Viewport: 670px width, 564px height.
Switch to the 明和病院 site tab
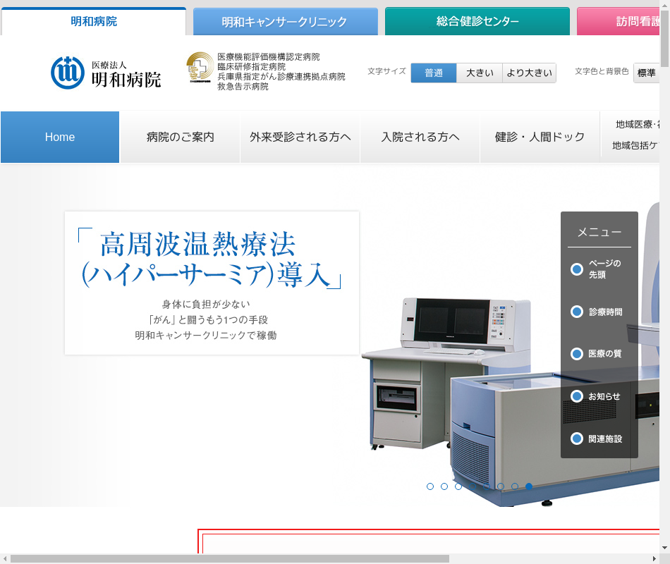pos(94,21)
